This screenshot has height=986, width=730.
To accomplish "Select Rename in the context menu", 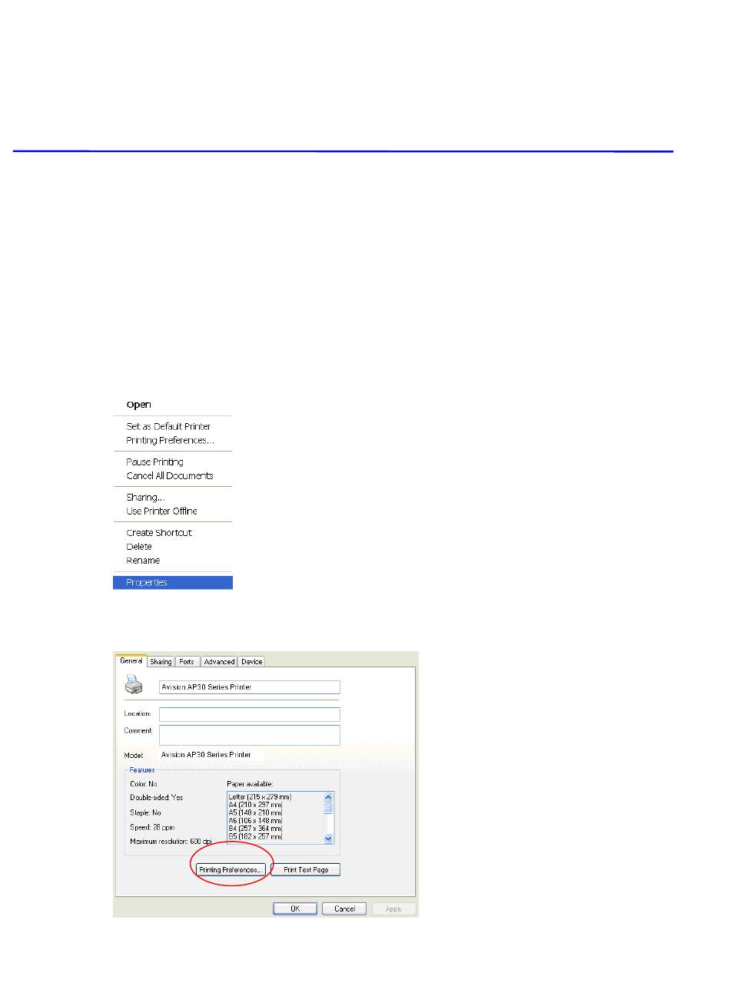I will [143, 560].
